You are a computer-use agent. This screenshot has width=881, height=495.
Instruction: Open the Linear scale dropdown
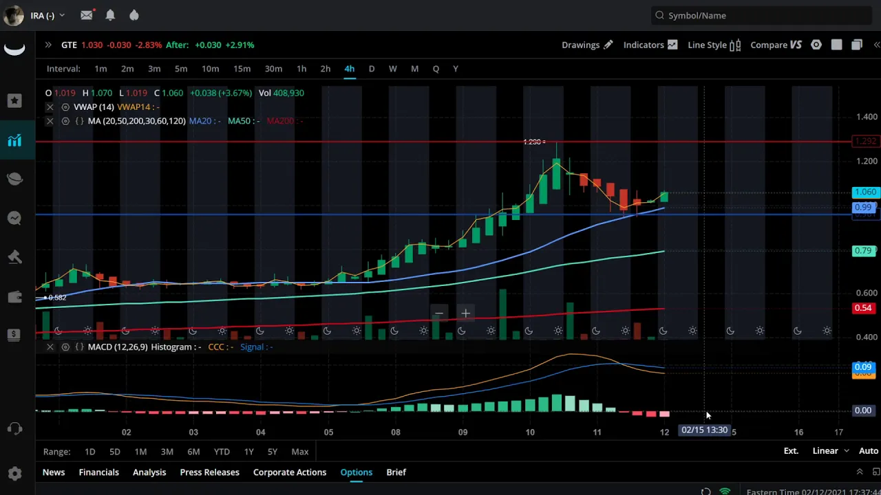coord(830,451)
